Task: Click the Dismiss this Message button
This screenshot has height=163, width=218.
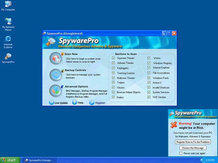Action: coord(193,148)
